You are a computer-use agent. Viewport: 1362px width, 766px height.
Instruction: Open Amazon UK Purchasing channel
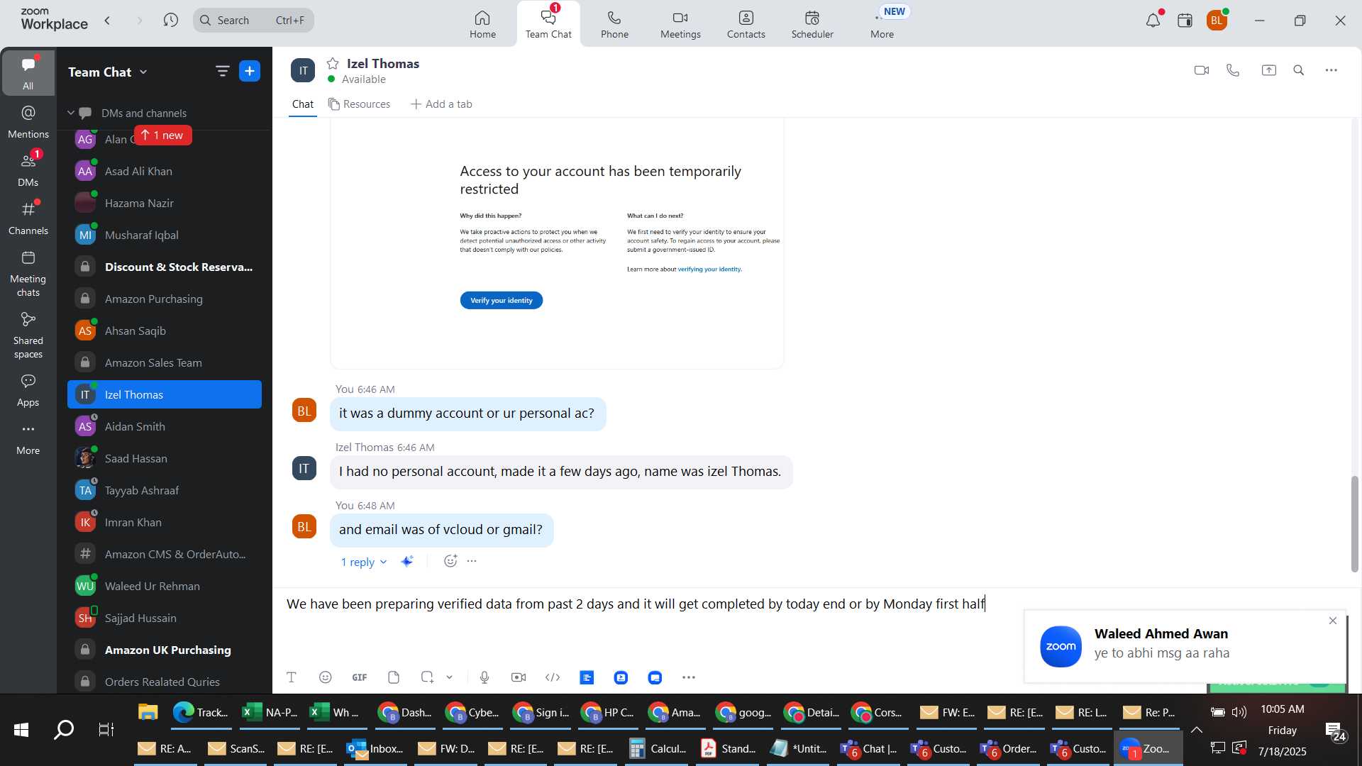tap(165, 650)
